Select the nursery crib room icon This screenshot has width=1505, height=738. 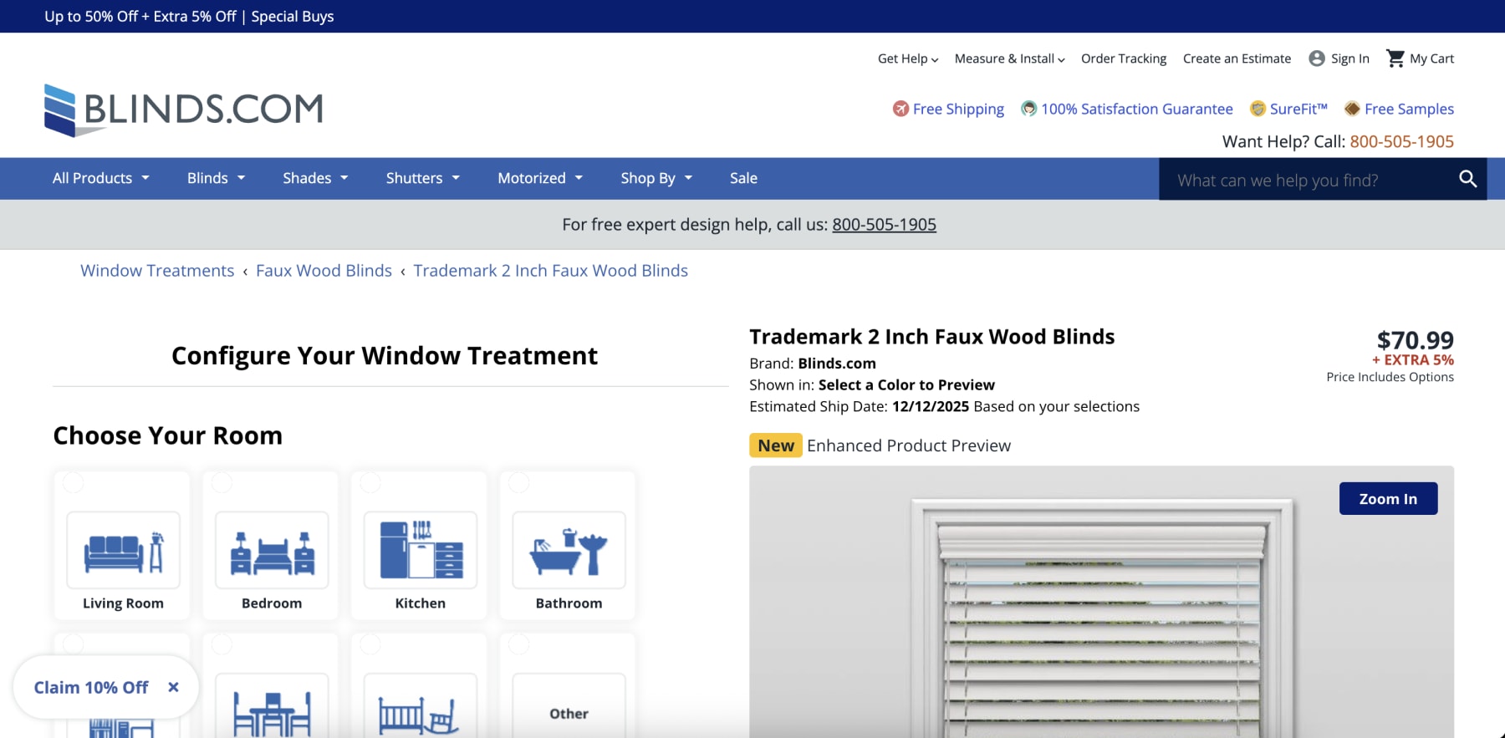coord(421,712)
